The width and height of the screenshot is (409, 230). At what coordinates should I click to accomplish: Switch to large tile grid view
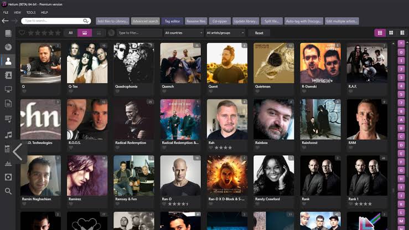391,33
